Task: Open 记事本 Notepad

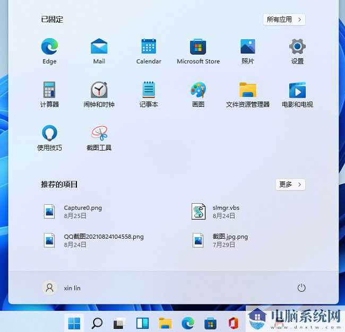Action: (x=149, y=94)
